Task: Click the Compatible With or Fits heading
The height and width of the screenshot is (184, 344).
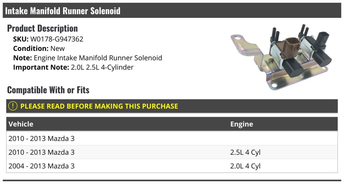Action: tap(48, 90)
